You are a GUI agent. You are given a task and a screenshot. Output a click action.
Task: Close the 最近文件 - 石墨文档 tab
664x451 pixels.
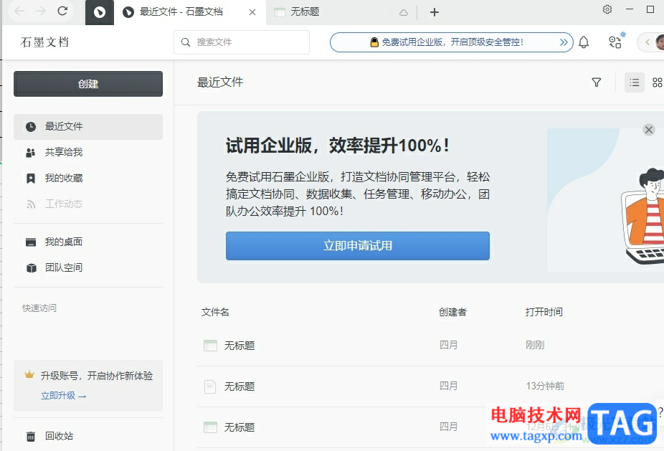click(x=252, y=12)
